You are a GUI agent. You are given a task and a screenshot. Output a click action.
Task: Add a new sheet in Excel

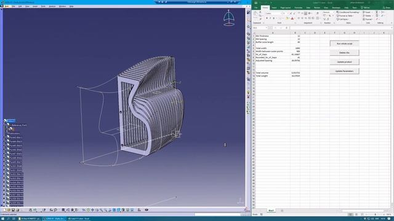coord(282,211)
